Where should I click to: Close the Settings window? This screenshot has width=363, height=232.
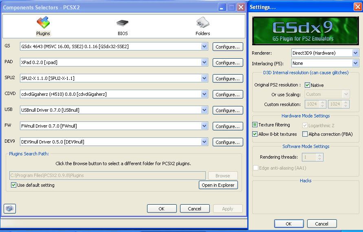click(357, 7)
